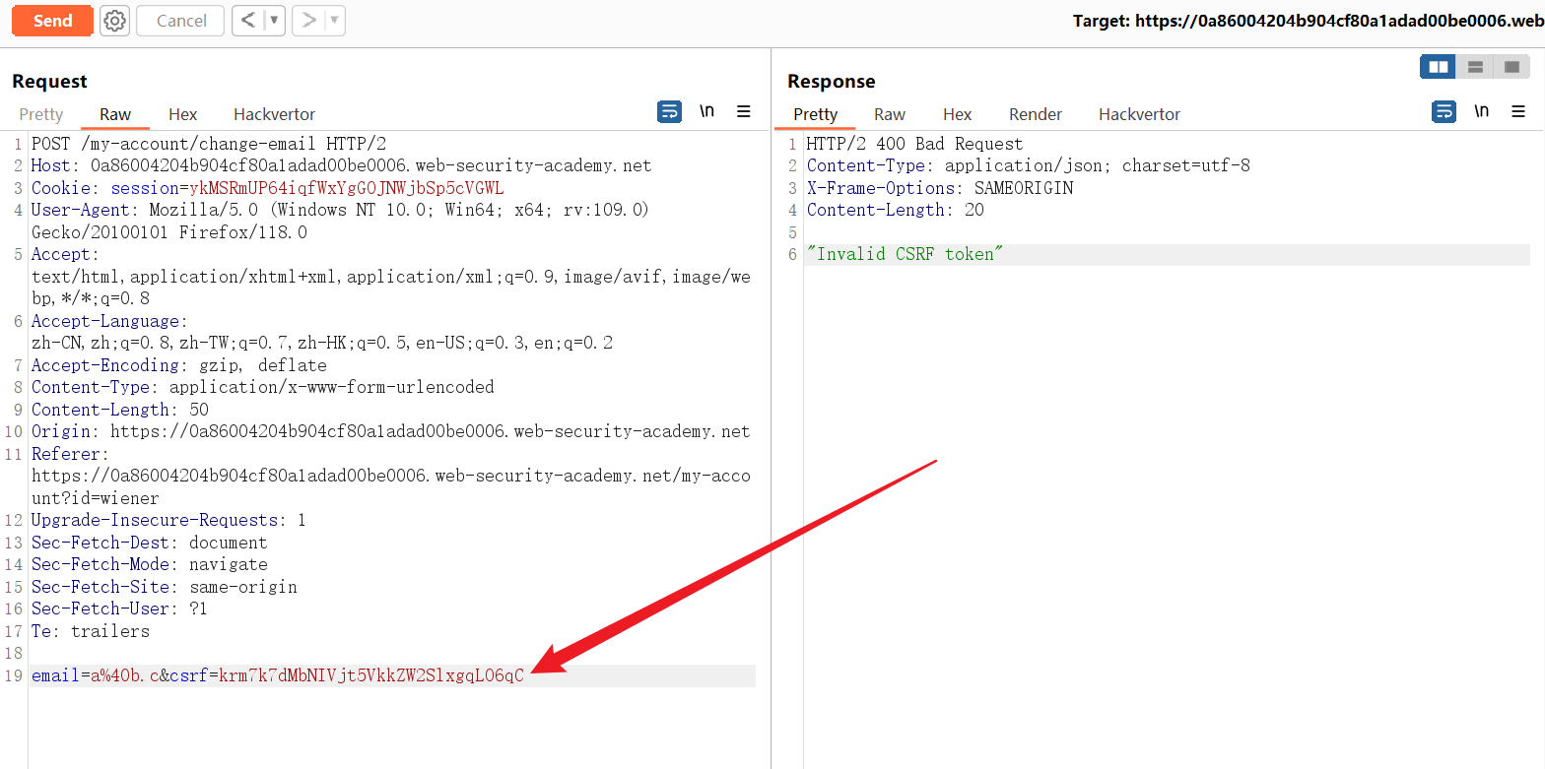The image size is (1545, 769).
Task: Go back to previous request in history
Action: pyautogui.click(x=248, y=21)
